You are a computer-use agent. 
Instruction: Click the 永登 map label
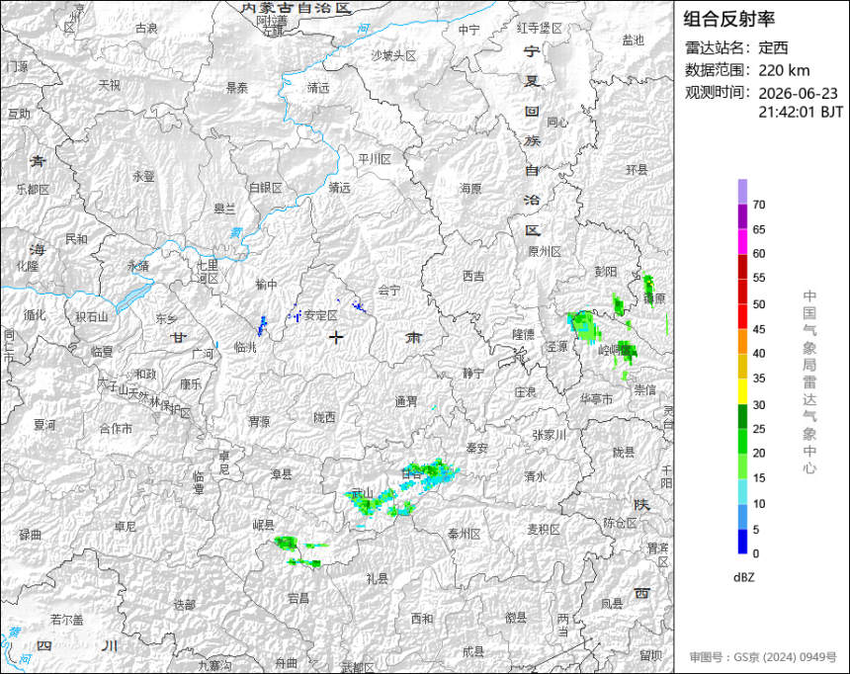tap(143, 176)
